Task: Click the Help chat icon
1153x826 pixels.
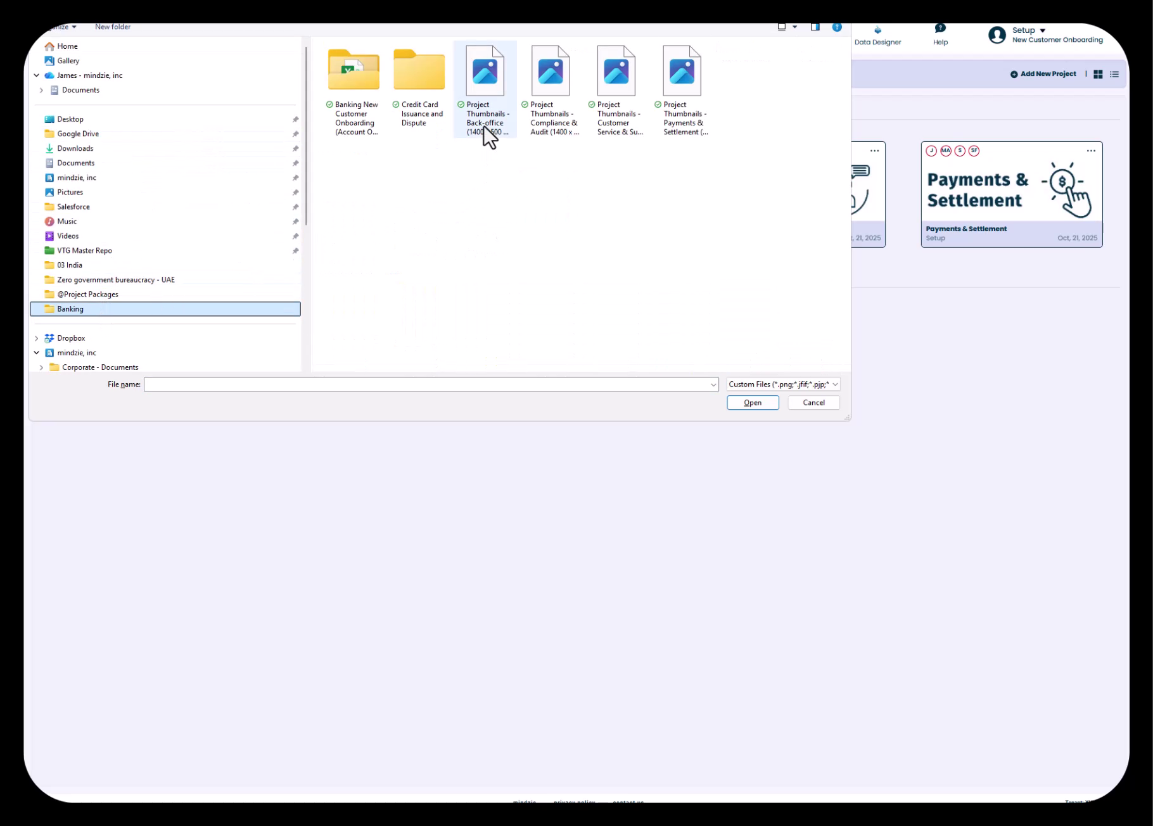Action: coord(940,29)
